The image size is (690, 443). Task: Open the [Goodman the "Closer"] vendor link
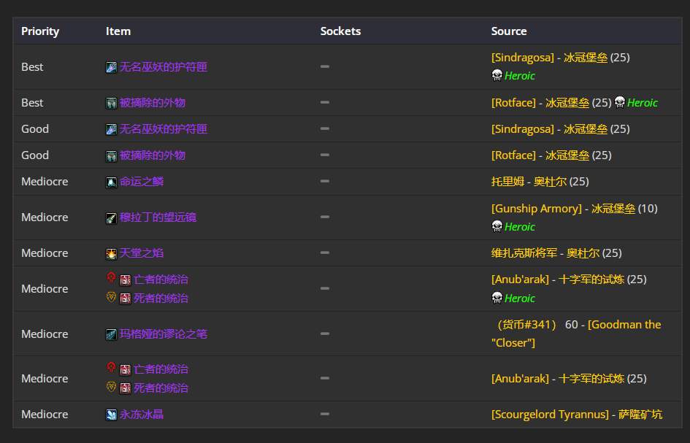[576, 334]
